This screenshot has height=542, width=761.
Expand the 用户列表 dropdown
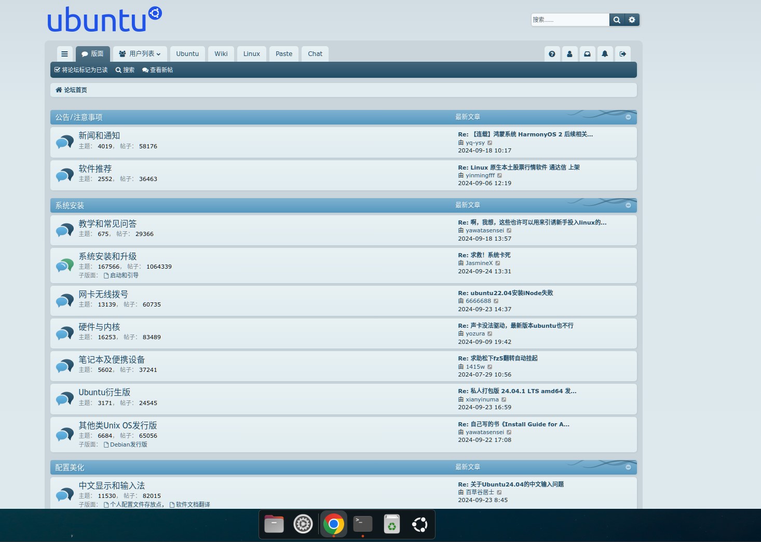pyautogui.click(x=140, y=54)
